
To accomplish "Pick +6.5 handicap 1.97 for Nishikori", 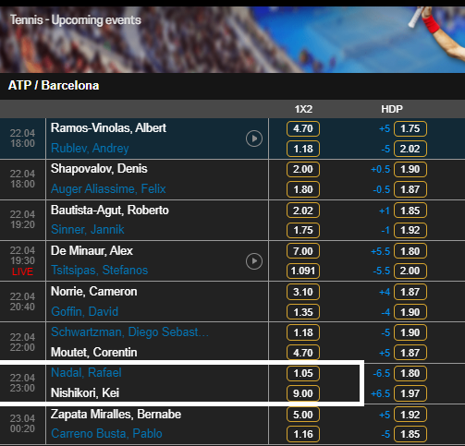I will pos(410,393).
